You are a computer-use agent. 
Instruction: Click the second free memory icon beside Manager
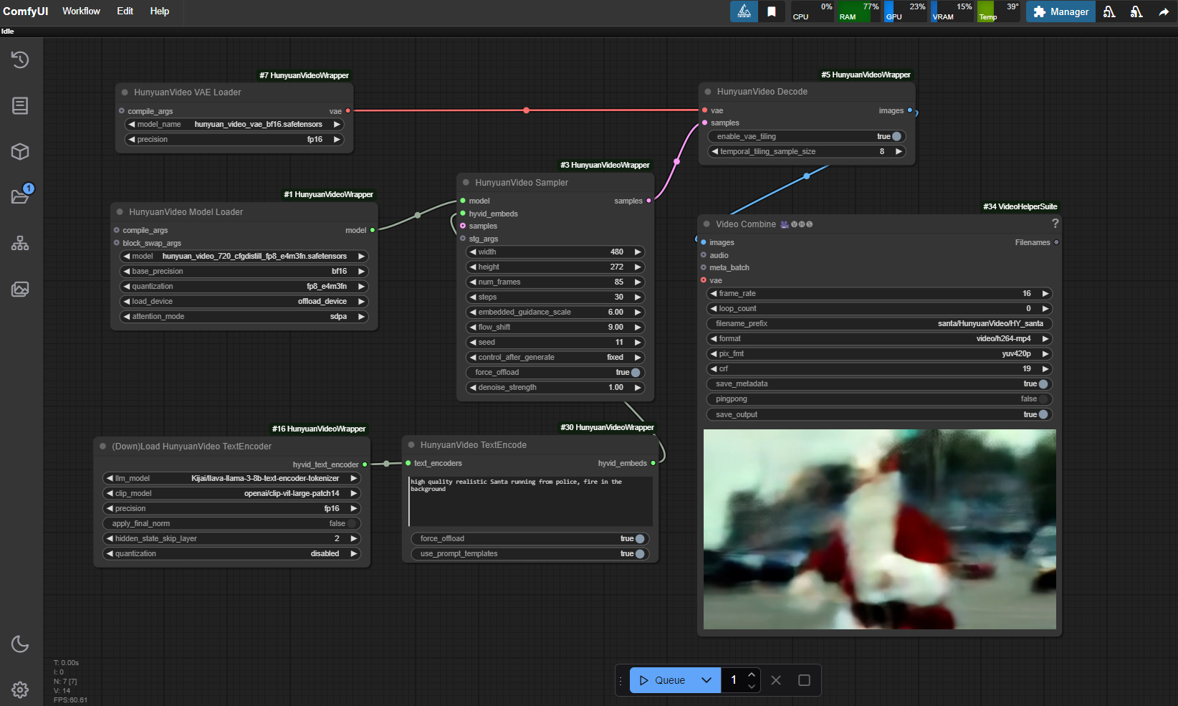click(1136, 11)
